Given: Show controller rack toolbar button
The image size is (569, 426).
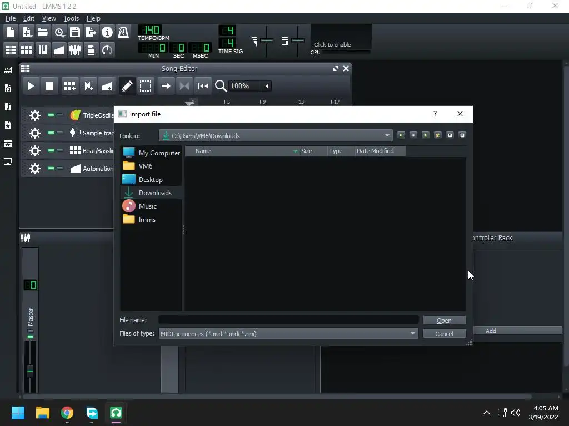Looking at the screenshot, I should pyautogui.click(x=107, y=49).
